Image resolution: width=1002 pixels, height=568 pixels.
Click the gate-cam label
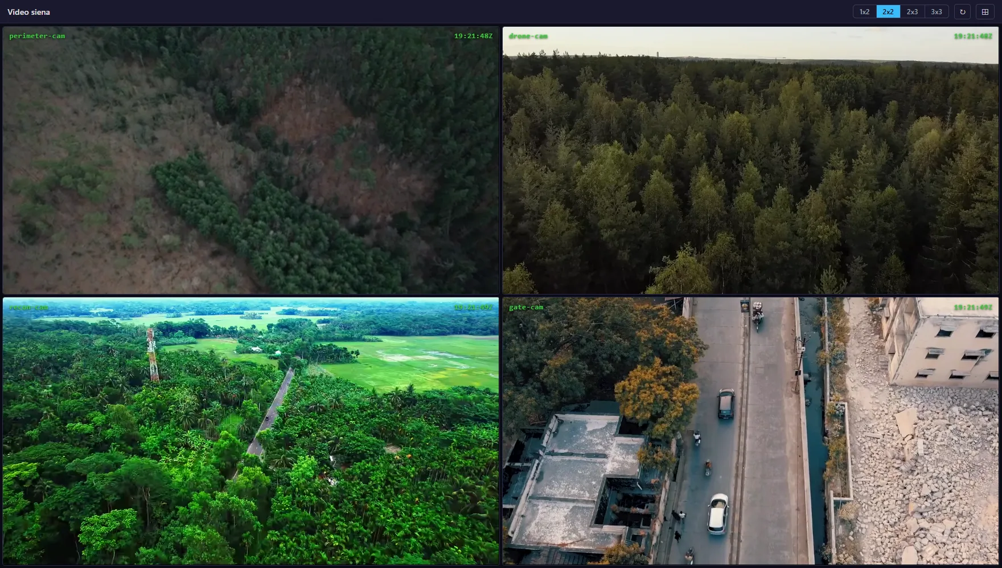click(526, 307)
